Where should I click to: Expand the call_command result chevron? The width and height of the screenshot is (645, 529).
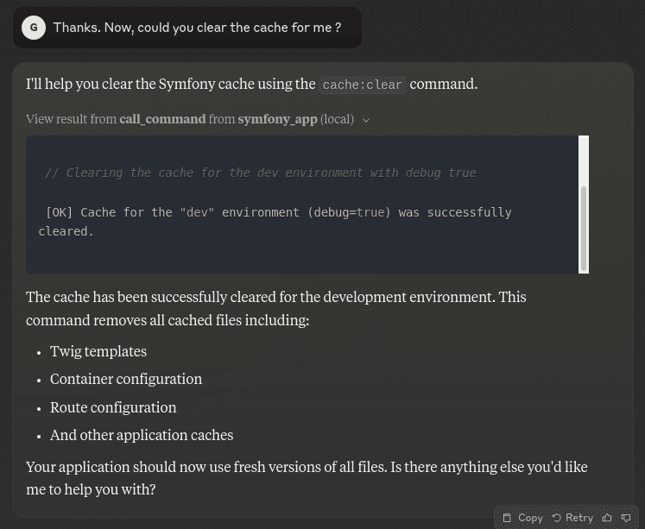[x=366, y=120]
